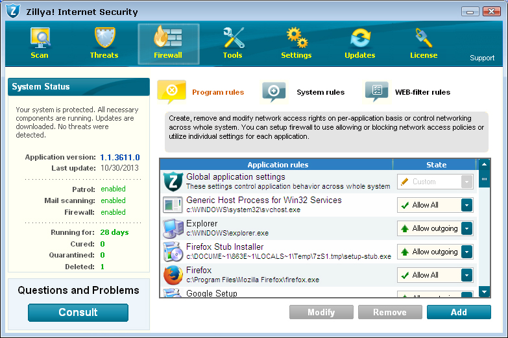Viewport: 508px width, 338px height.
Task: Open State dropdown arrow for Explorer
Action: tap(466, 228)
